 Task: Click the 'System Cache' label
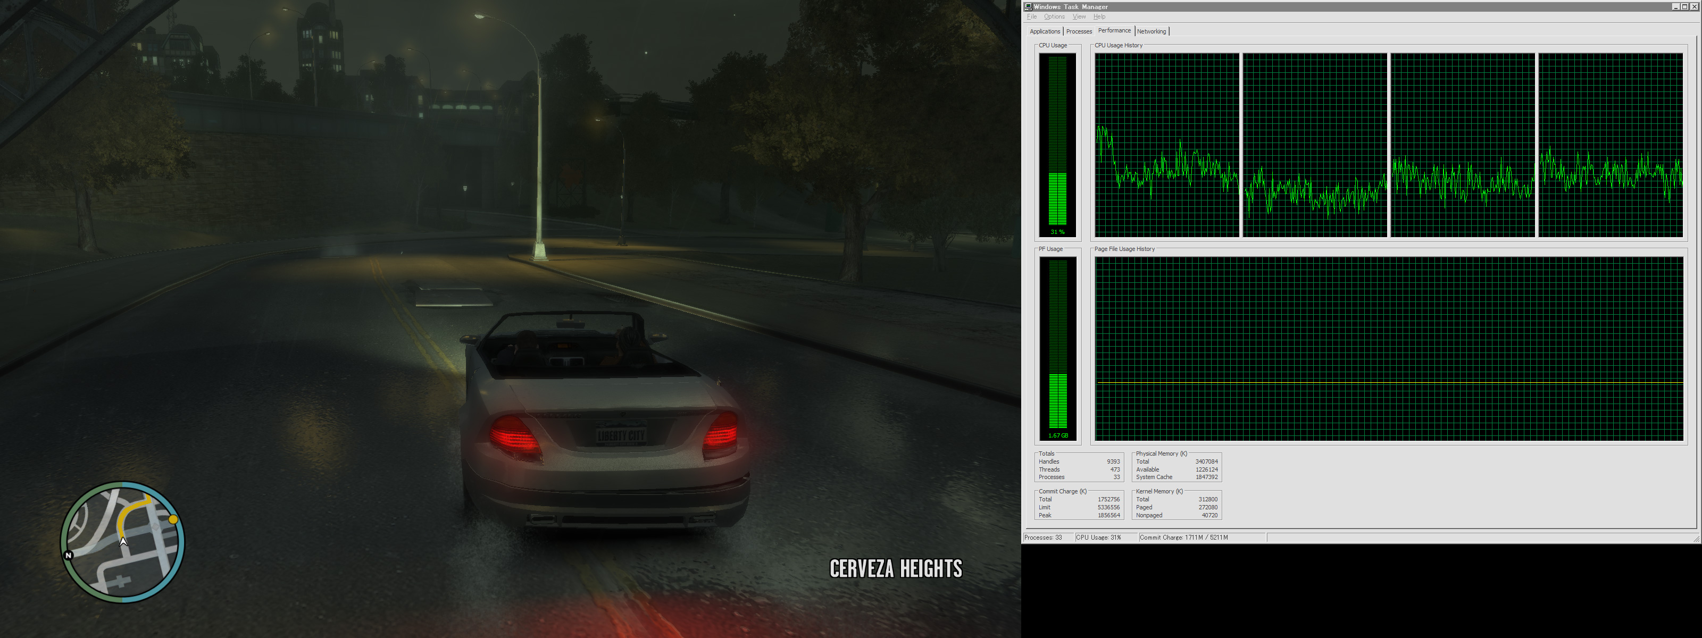tap(1154, 477)
